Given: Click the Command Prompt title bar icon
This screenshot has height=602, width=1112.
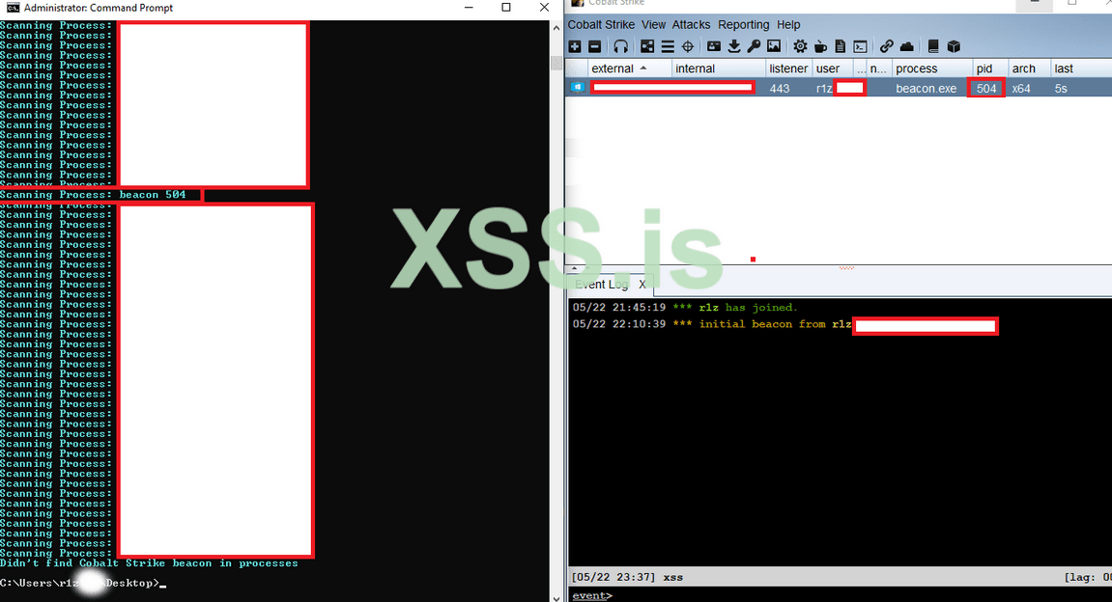Looking at the screenshot, I should (x=13, y=8).
